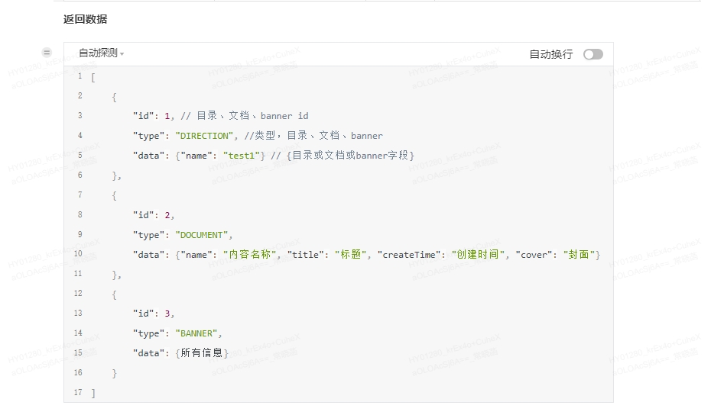Click line number 1 in the gutter
724x415 pixels.
pyautogui.click(x=80, y=76)
